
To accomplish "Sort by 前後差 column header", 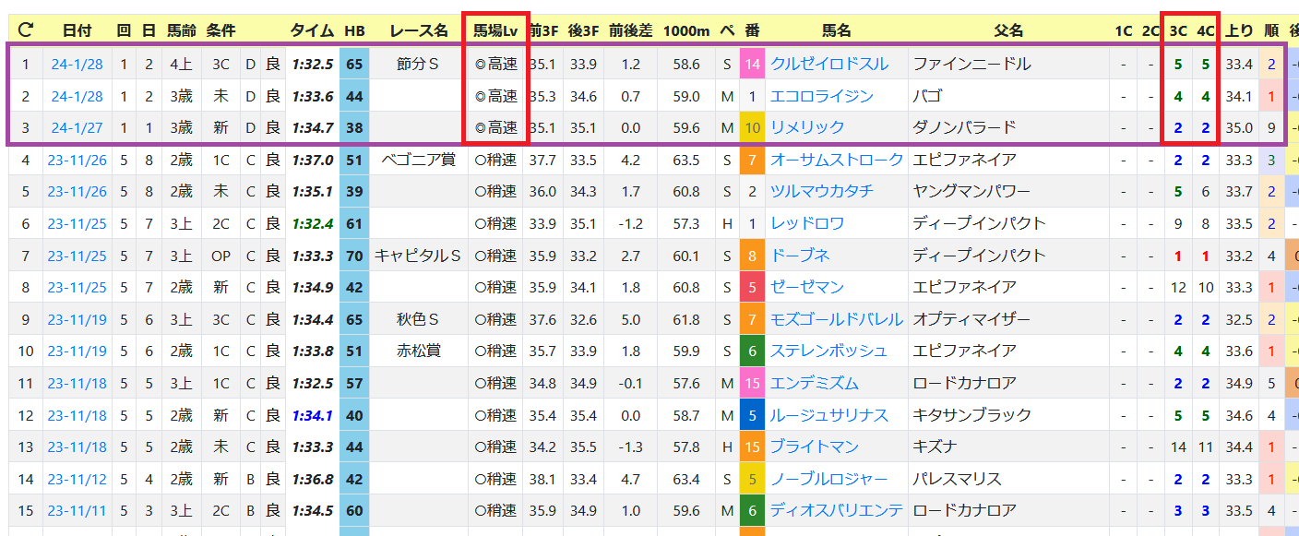I will (x=631, y=30).
